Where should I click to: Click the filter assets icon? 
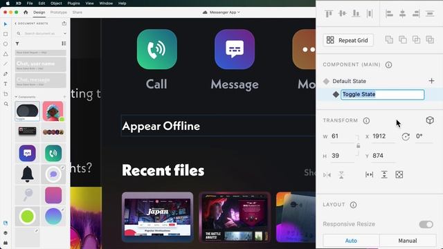coord(17,44)
